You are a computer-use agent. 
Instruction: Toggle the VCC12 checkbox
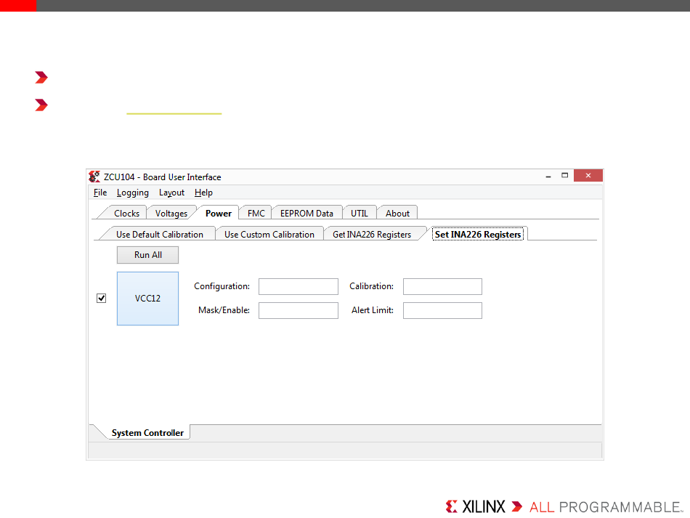pyautogui.click(x=101, y=299)
